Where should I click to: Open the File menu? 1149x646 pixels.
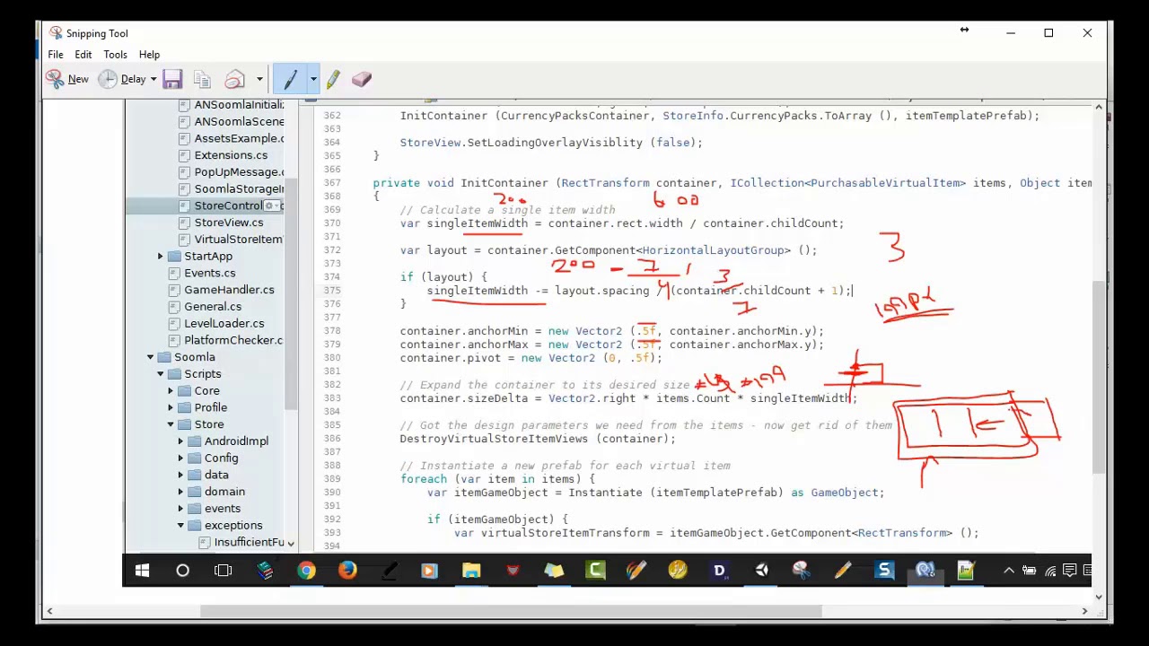point(56,55)
